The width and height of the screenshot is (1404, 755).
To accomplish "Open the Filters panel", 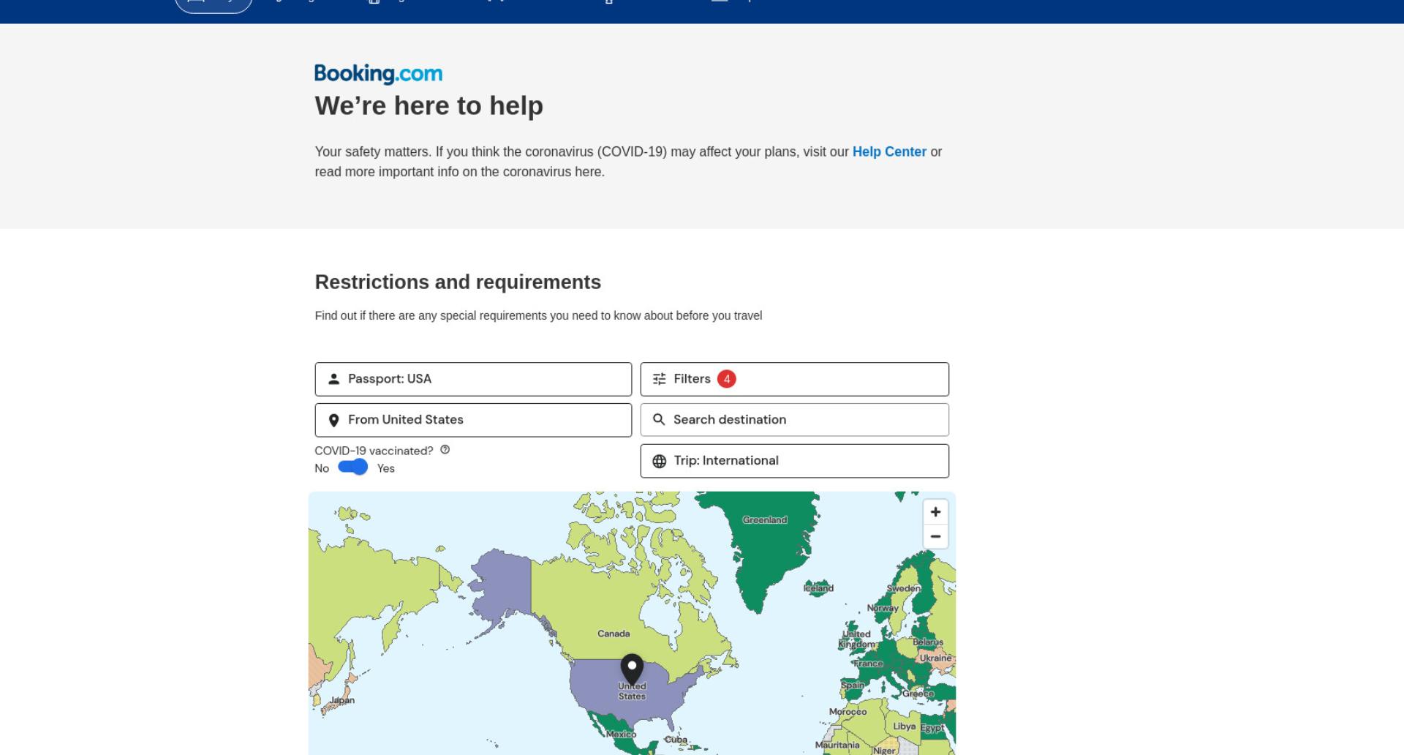I will click(x=795, y=379).
